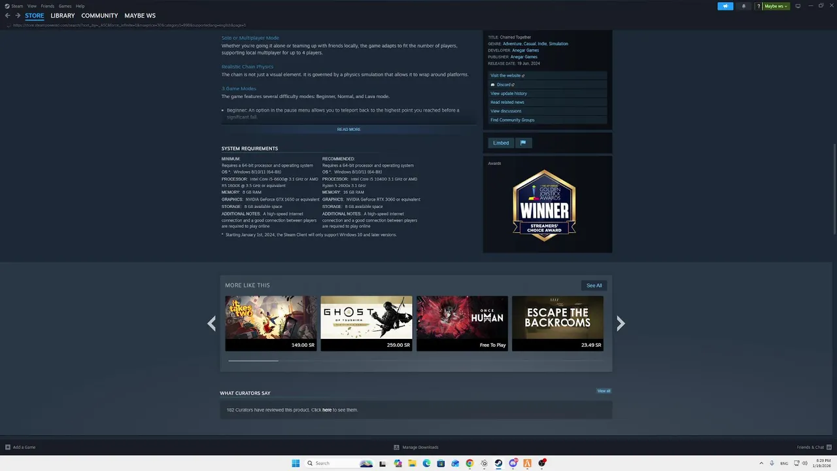
Task: Open the Copilot taskbar icon
Action: click(398, 463)
